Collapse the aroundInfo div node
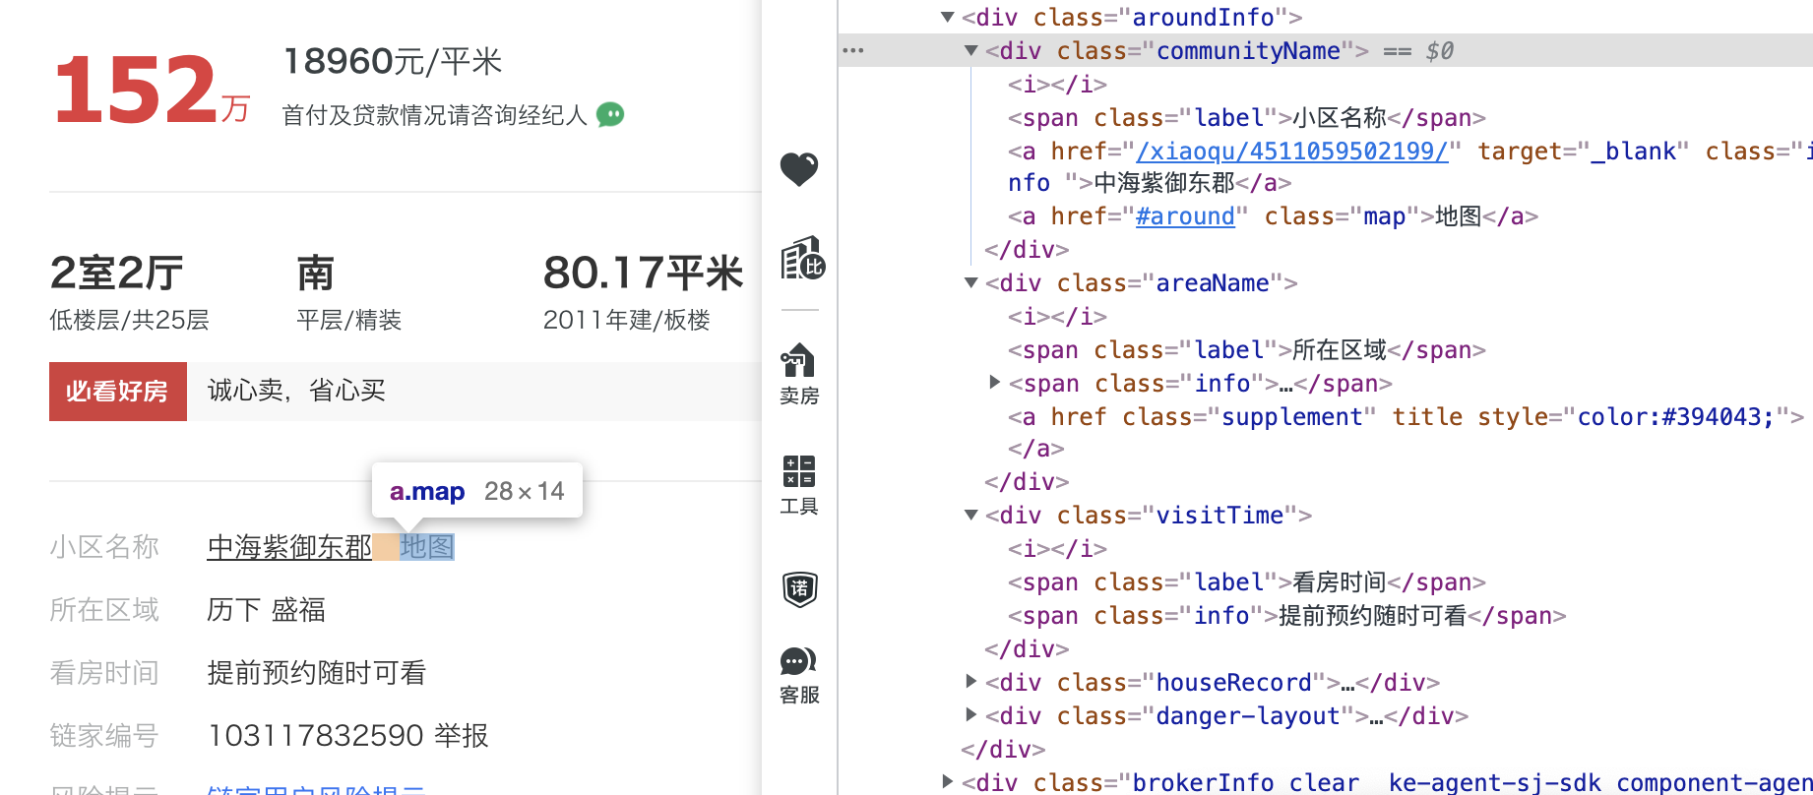1813x795 pixels. [947, 17]
